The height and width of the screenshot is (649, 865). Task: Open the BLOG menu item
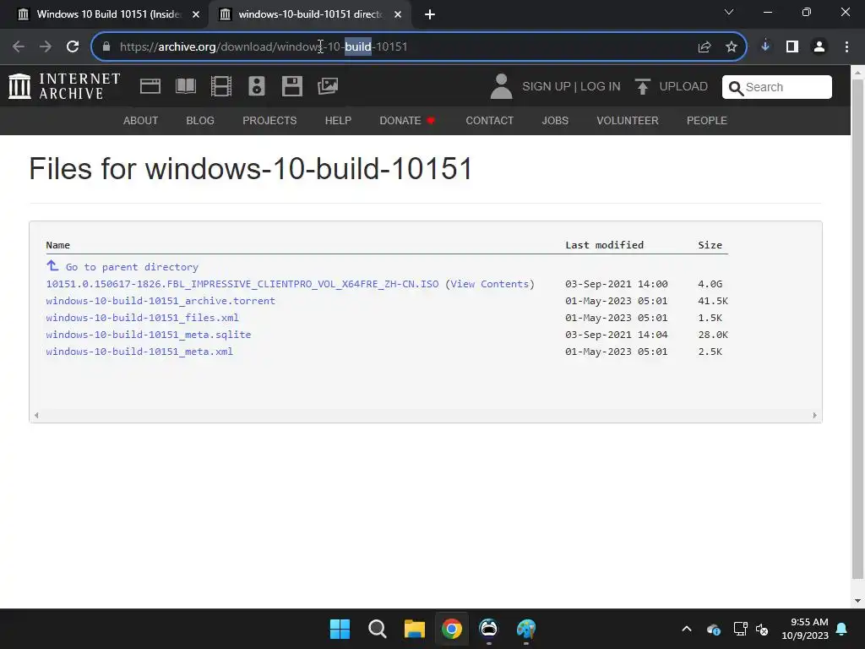click(200, 120)
